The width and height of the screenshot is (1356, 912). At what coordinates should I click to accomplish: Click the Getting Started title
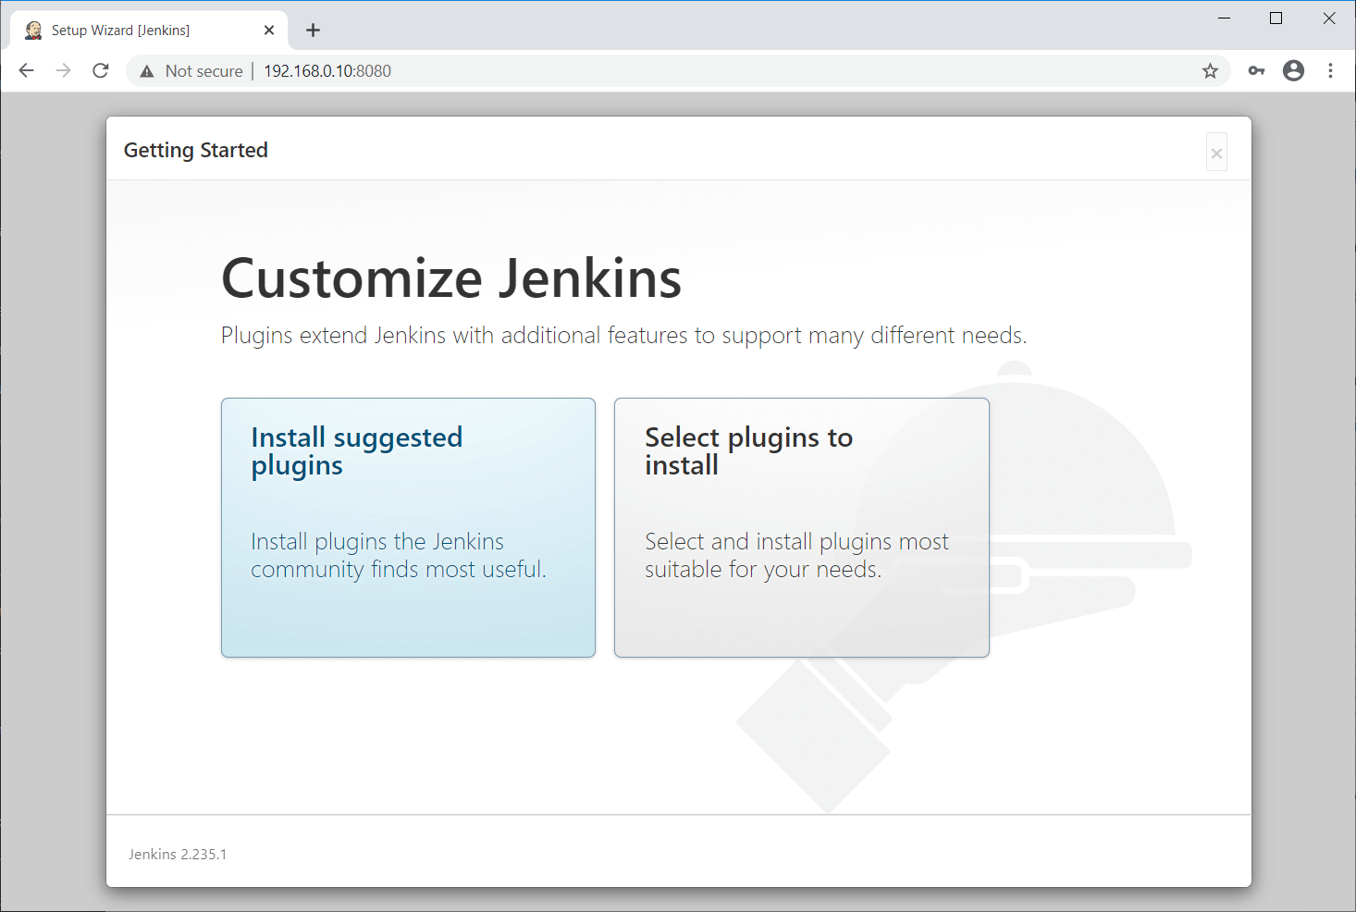(x=196, y=150)
